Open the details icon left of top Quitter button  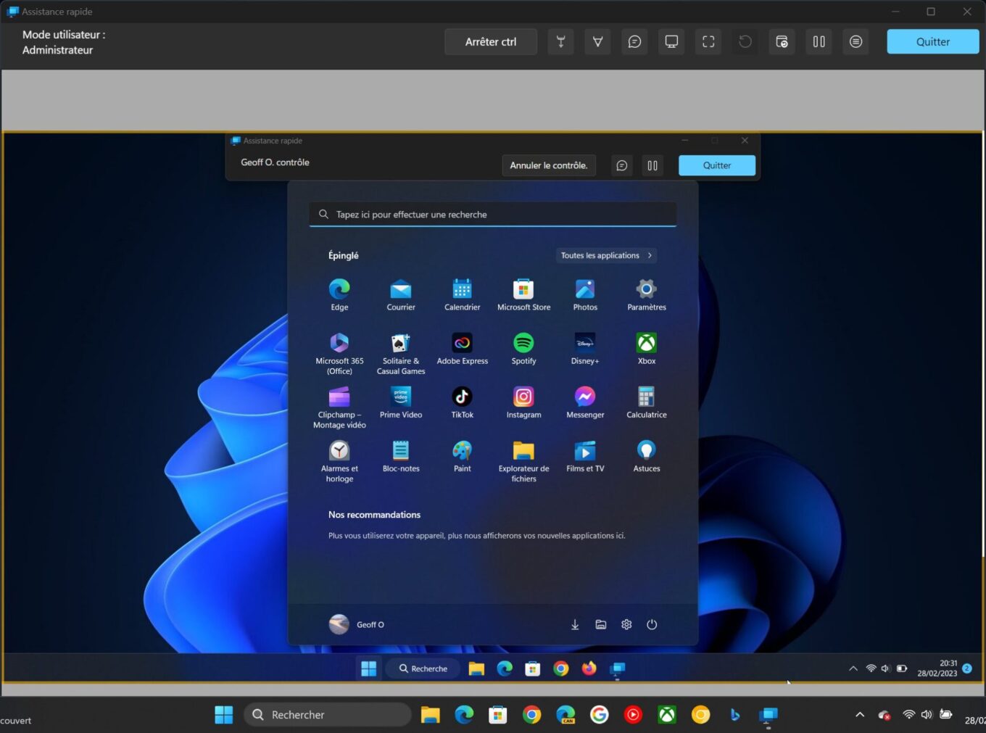coord(856,42)
